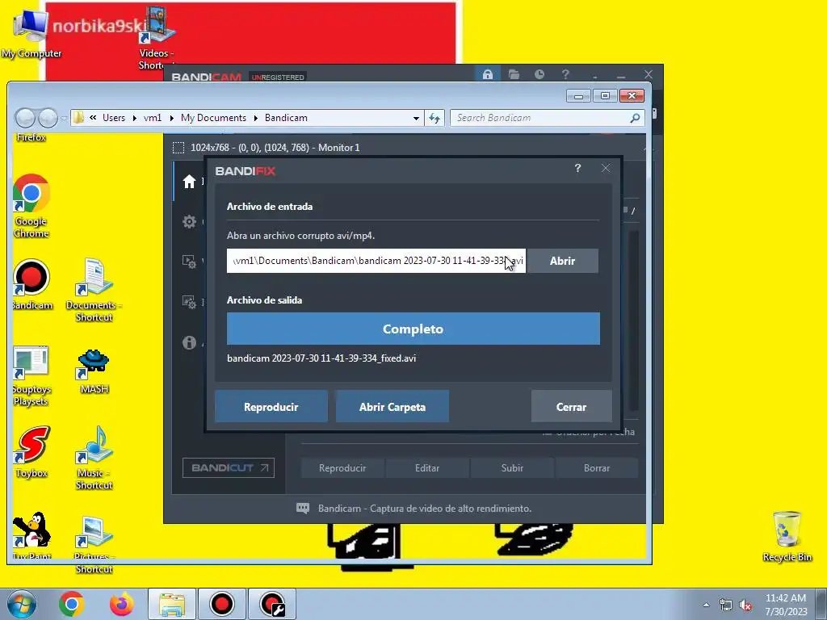Click the My Documents breadcrumb
The width and height of the screenshot is (827, 620).
click(x=213, y=118)
